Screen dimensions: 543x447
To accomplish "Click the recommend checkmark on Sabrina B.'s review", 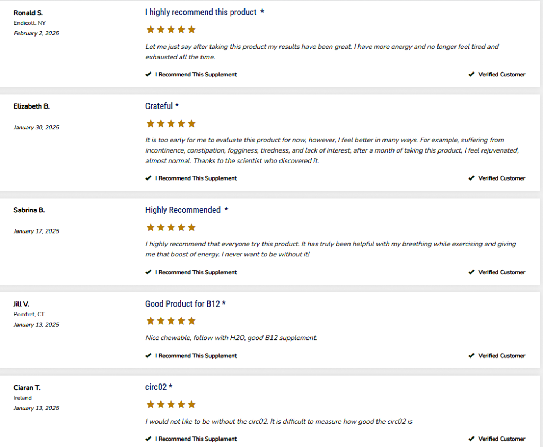I will [148, 272].
